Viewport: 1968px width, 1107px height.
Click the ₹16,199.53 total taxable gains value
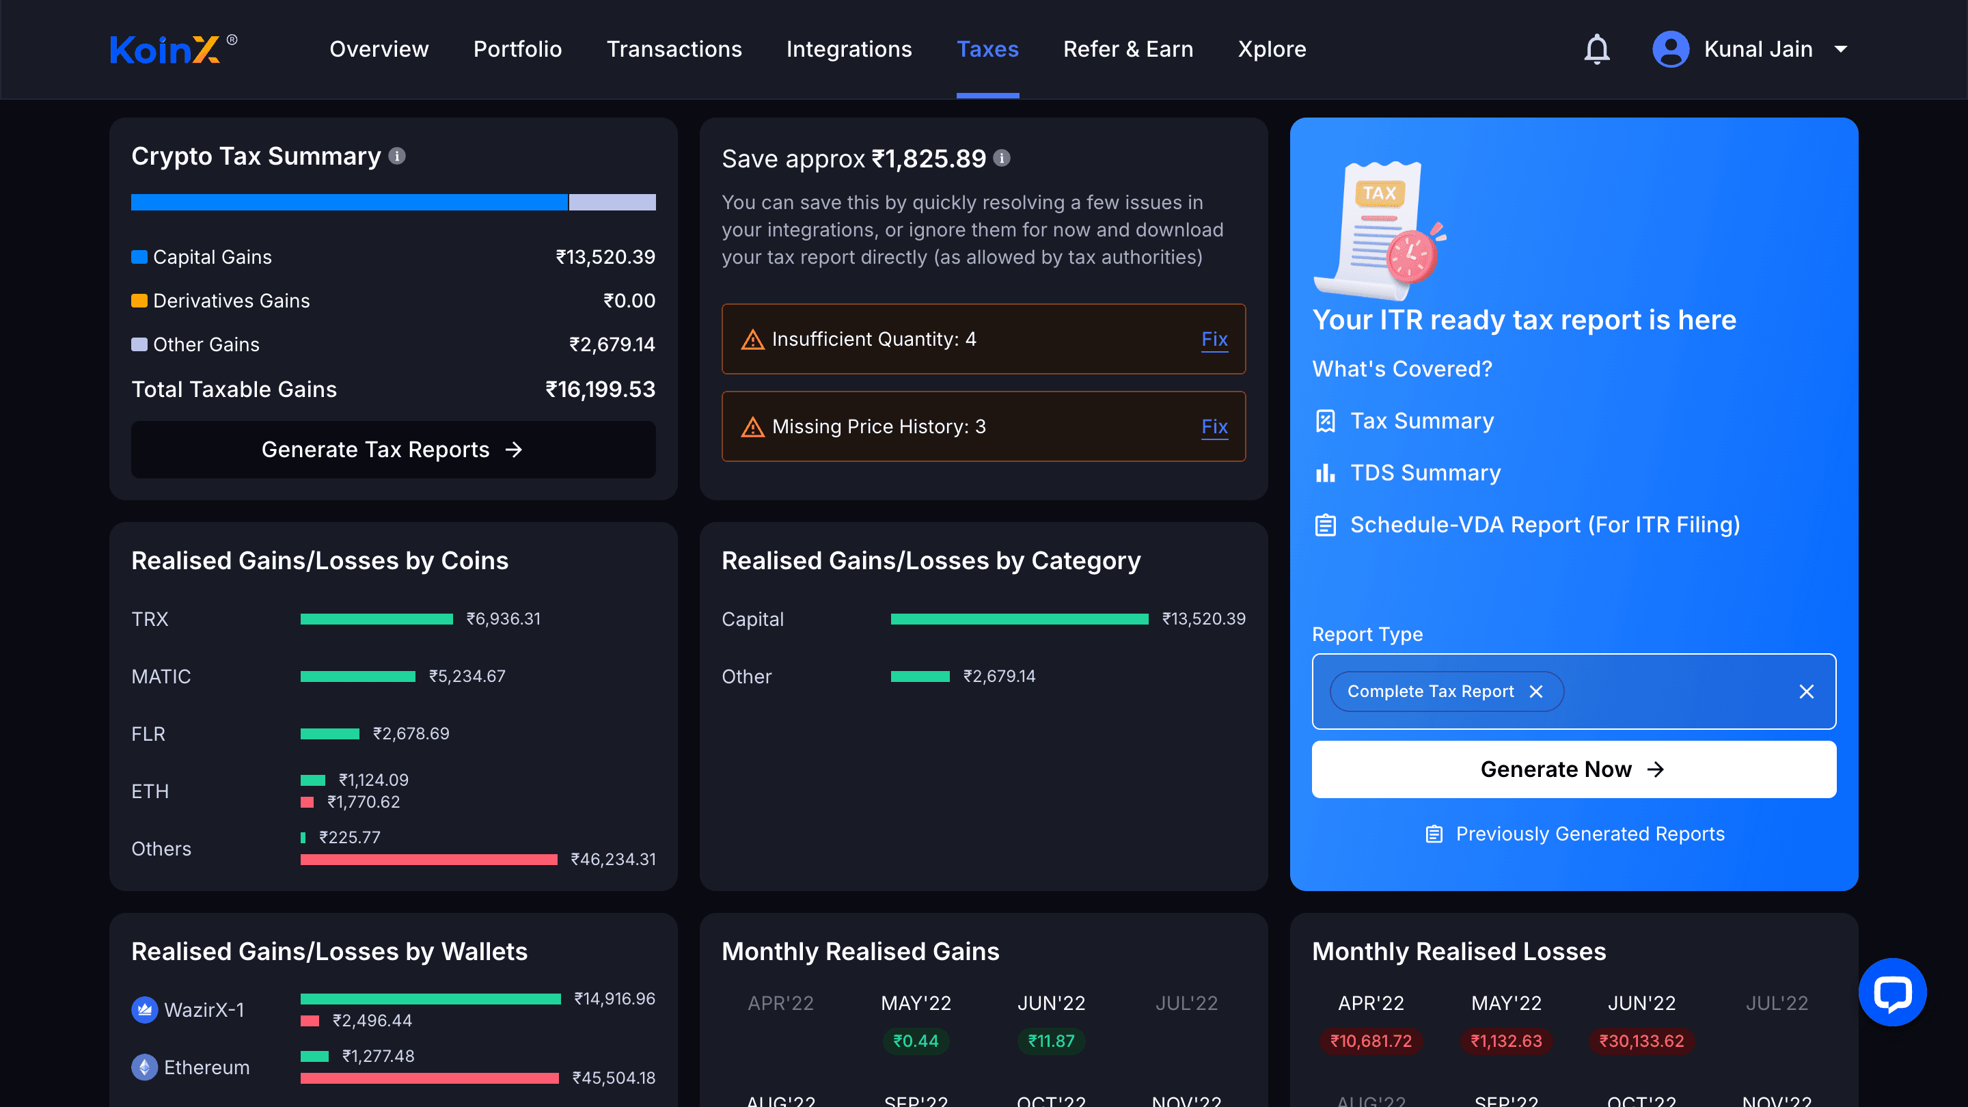tap(600, 389)
